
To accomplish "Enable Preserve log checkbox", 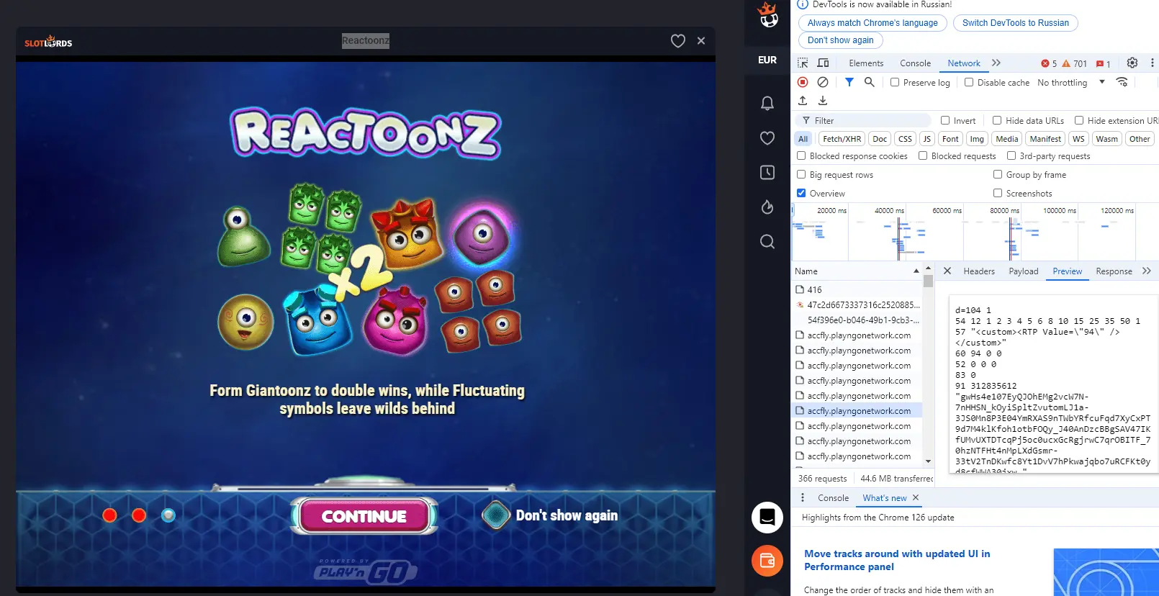I will (x=895, y=82).
